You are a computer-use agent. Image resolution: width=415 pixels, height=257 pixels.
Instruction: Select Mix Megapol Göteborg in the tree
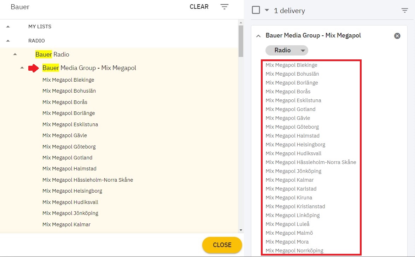click(69, 147)
